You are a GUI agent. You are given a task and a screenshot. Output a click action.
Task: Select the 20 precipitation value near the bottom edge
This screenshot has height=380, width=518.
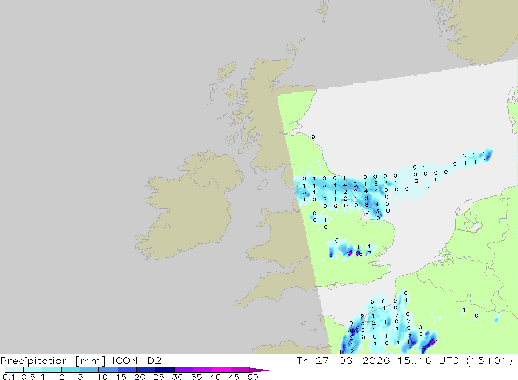click(x=433, y=340)
